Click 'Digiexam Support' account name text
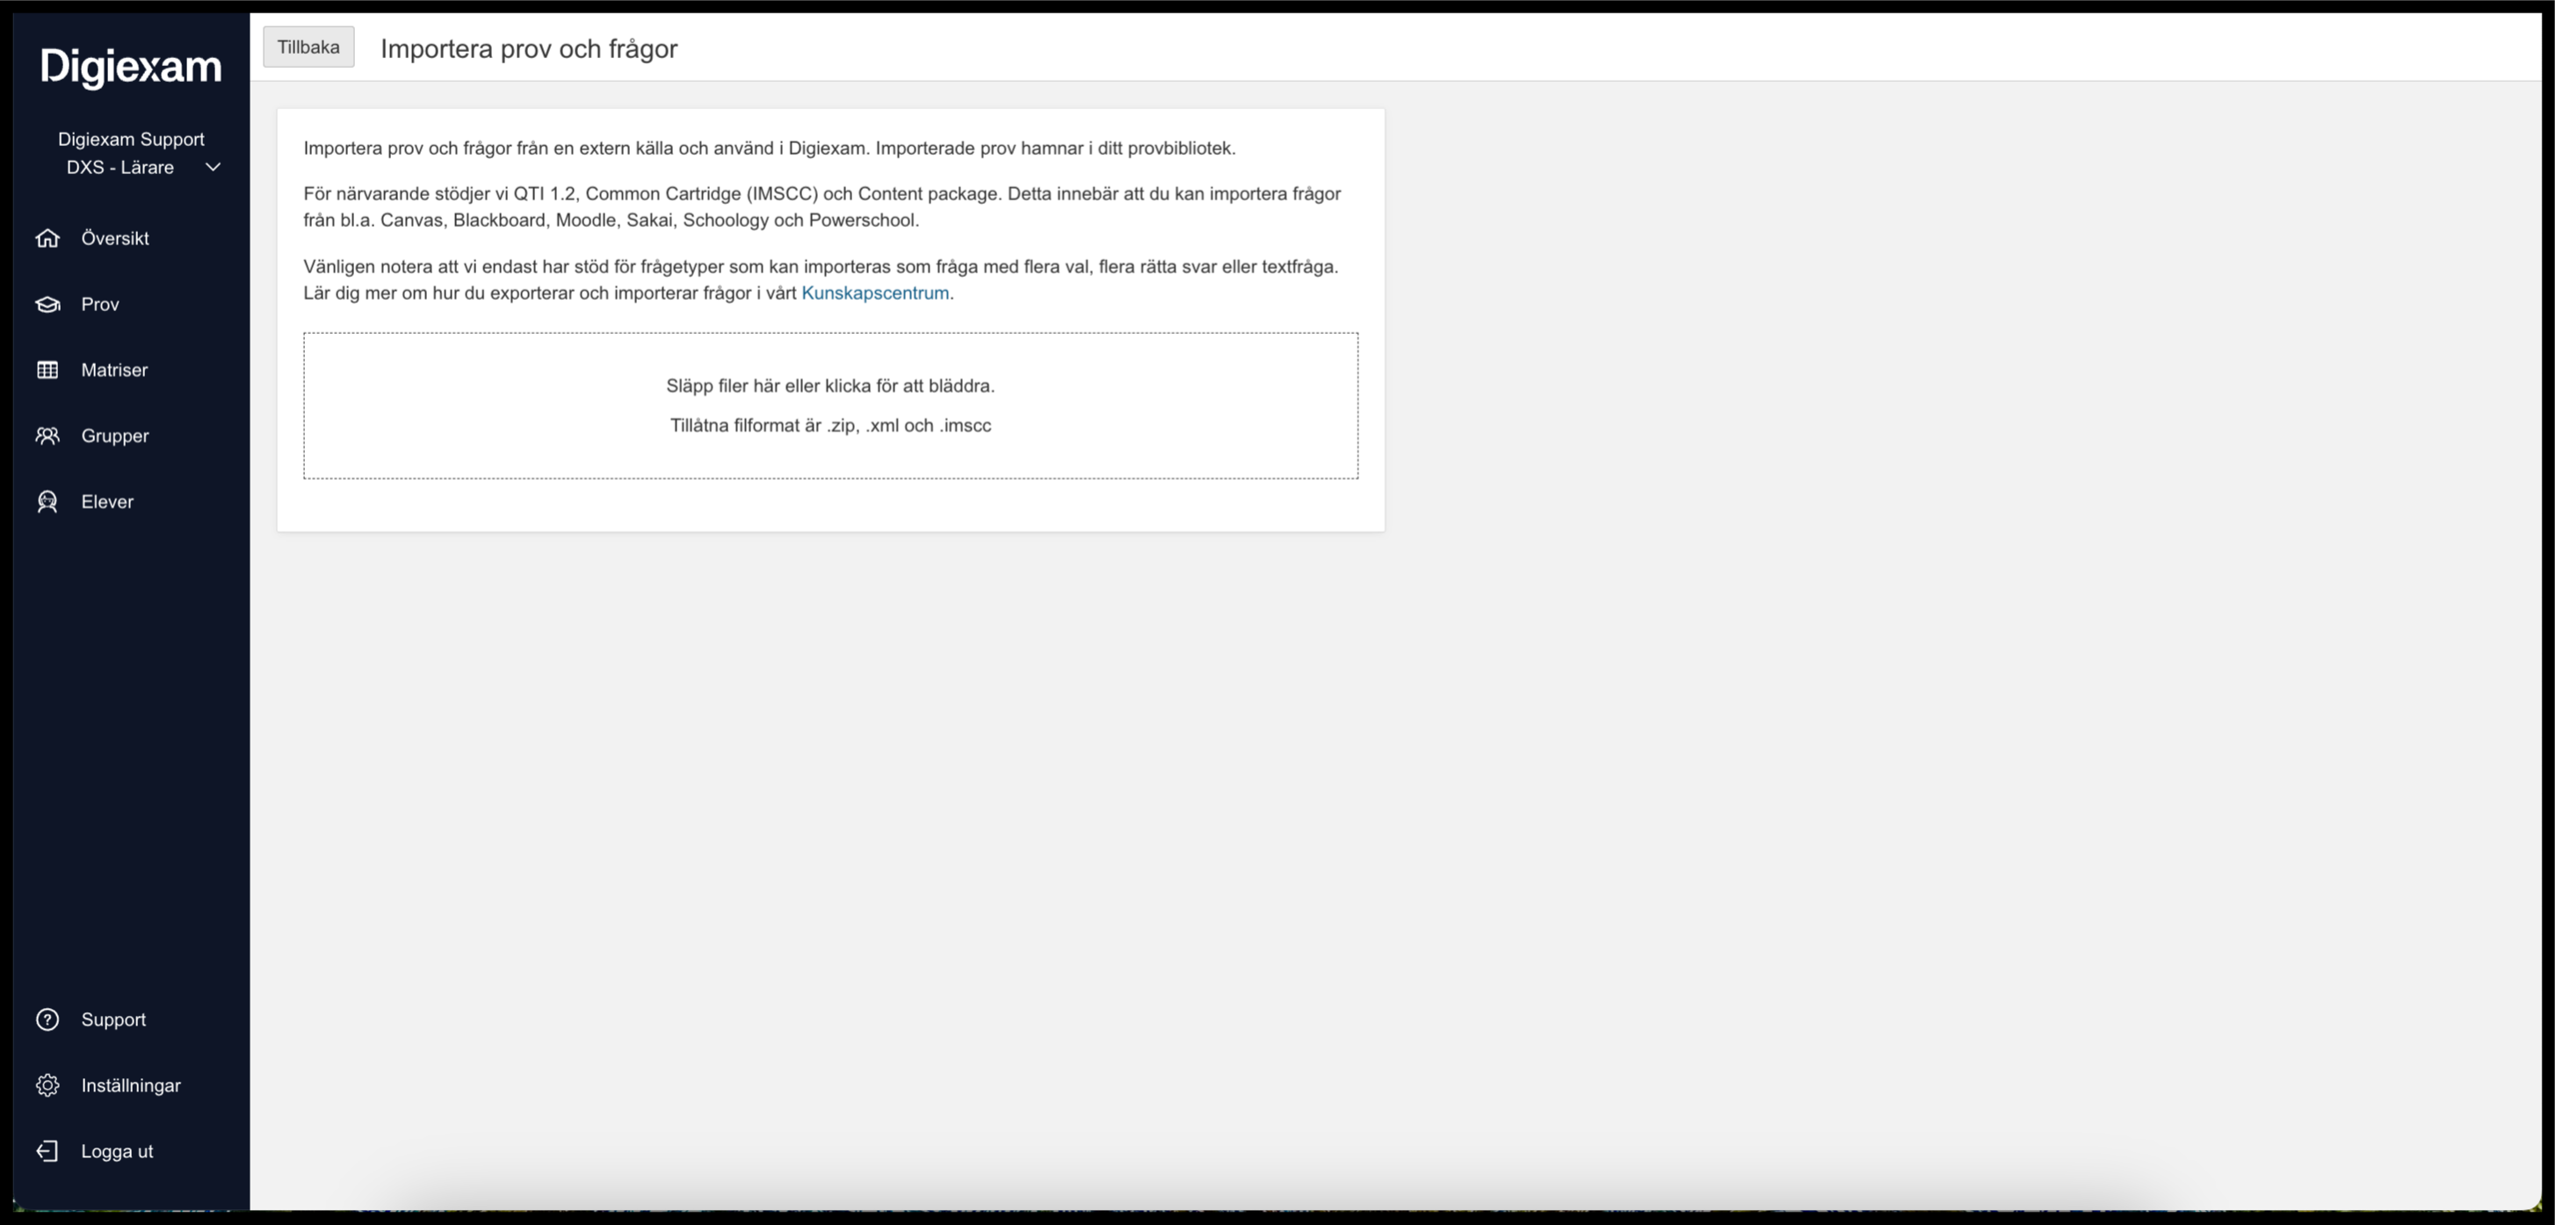The image size is (2555, 1225). click(131, 139)
